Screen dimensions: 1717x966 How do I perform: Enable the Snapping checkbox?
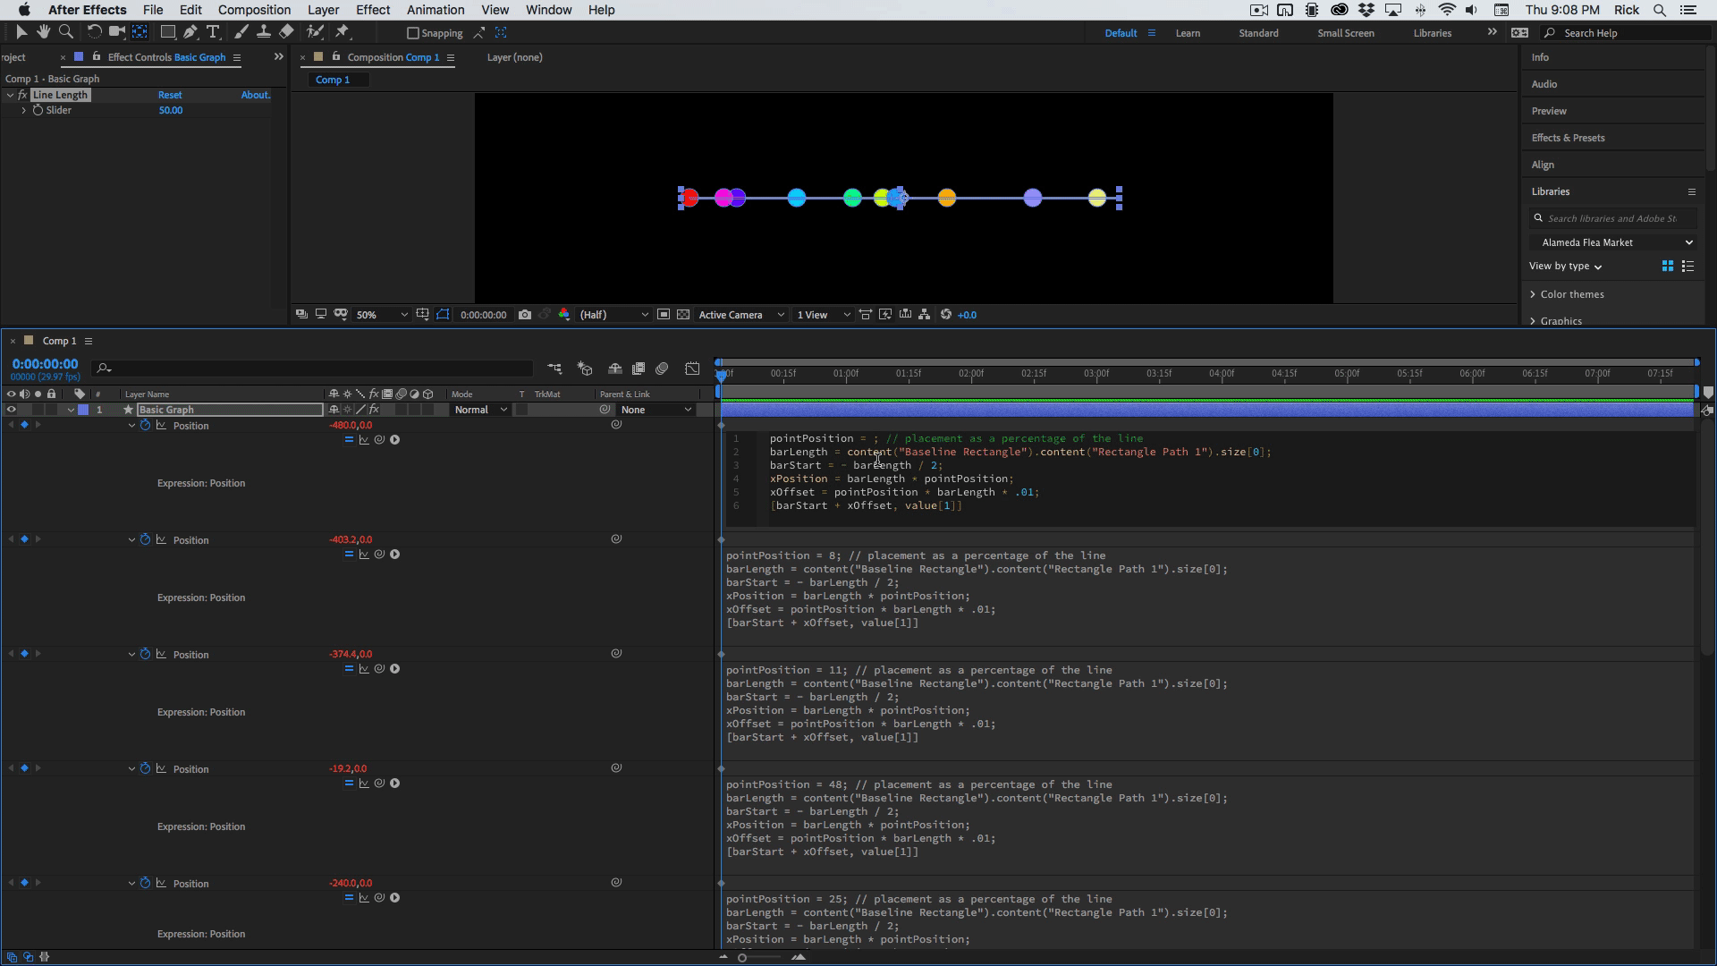pyautogui.click(x=412, y=33)
